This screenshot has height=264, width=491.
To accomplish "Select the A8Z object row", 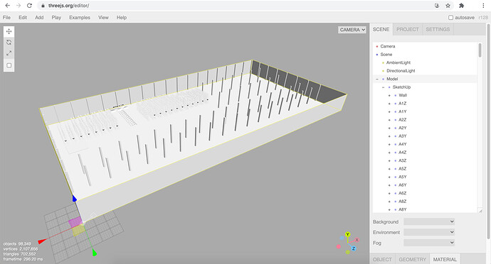I will point(425,202).
